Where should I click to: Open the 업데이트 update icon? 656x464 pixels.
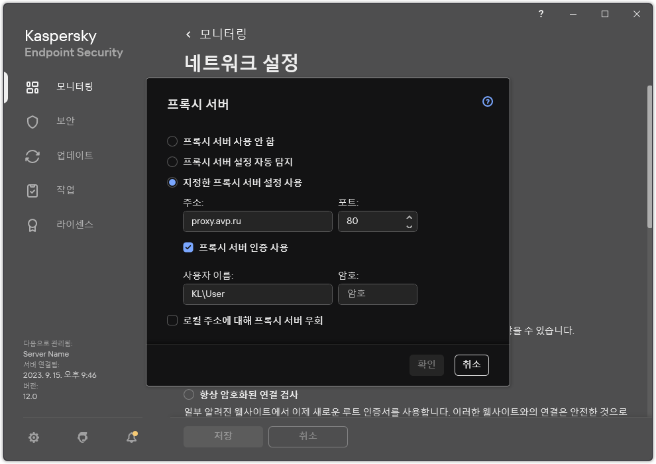coord(32,155)
